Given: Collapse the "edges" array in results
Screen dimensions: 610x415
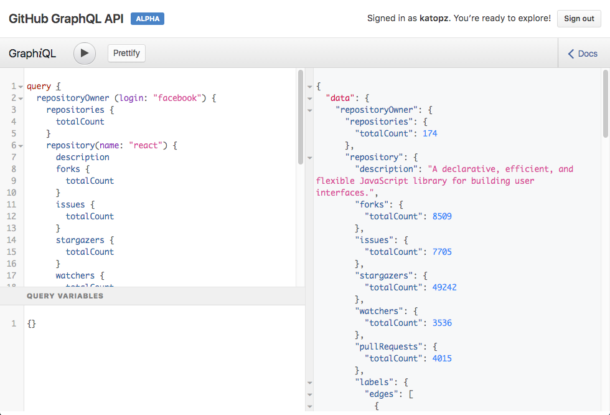Looking at the screenshot, I should tap(311, 394).
